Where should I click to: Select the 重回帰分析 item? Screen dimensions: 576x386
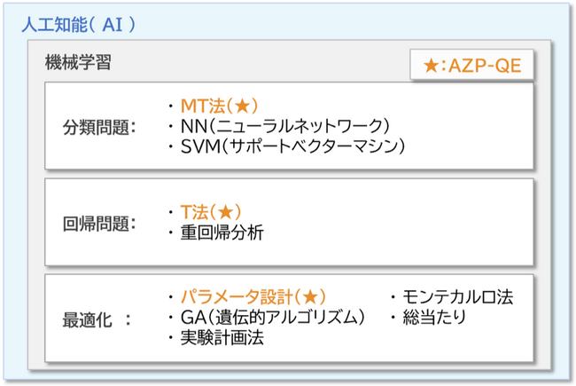(x=222, y=232)
